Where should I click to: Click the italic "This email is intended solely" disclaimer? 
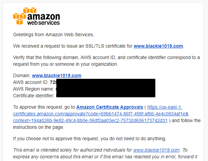pos(72,150)
